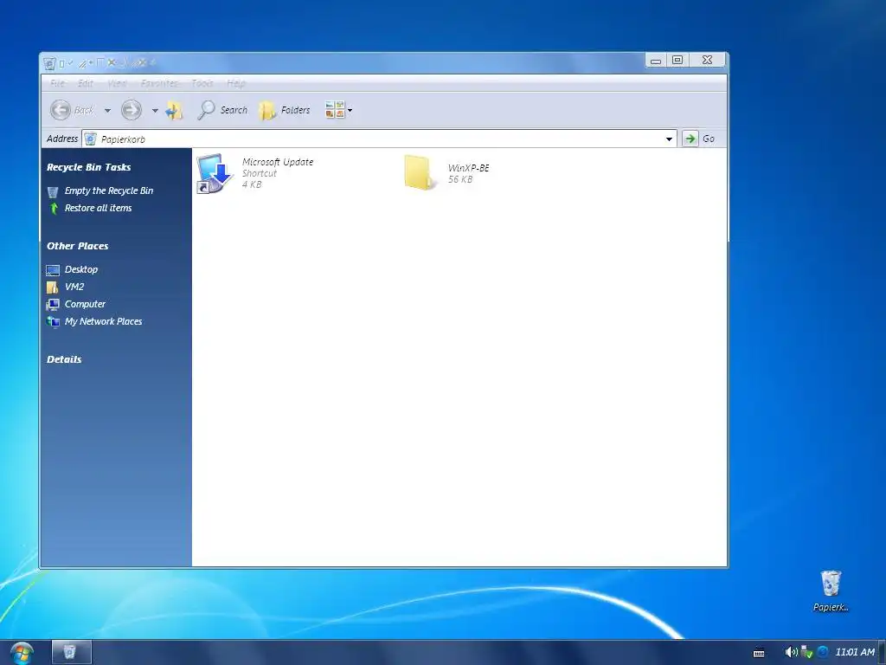
Task: Open the Favorites menu
Action: (x=159, y=83)
